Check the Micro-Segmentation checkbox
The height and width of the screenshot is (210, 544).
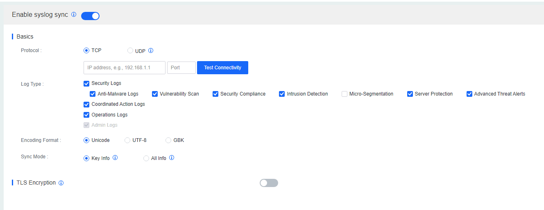(x=345, y=94)
